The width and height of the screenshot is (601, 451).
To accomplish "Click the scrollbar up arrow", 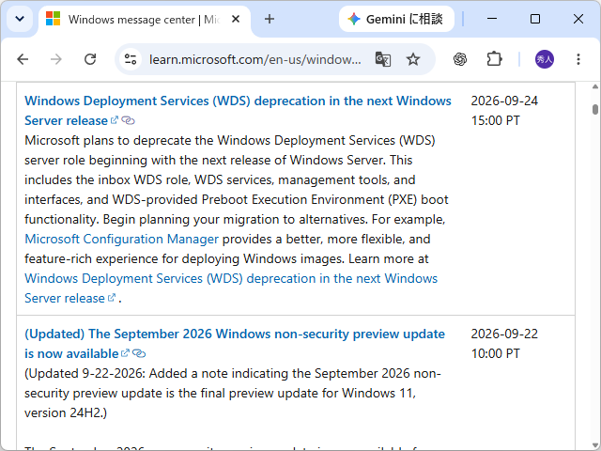I will 594,86.
